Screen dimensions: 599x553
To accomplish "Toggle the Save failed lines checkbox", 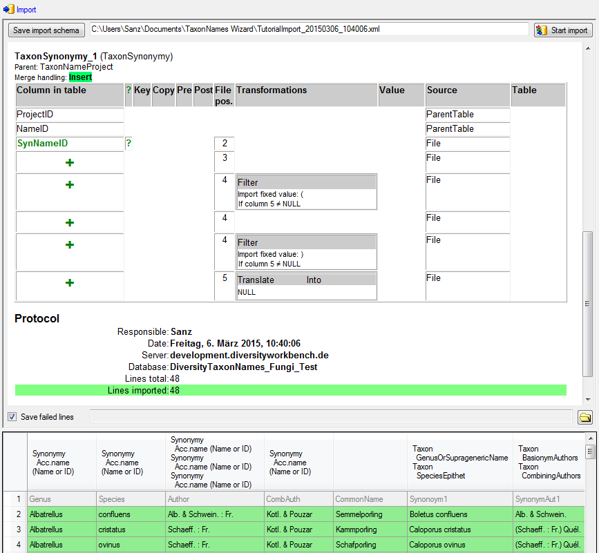I will (x=12, y=417).
